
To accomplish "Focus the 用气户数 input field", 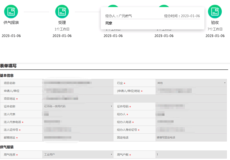I will 191,154.
